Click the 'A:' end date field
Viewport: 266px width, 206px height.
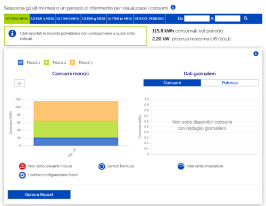pos(228,19)
